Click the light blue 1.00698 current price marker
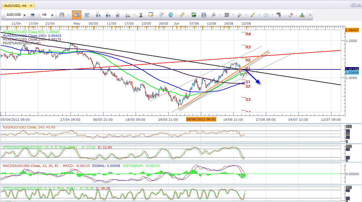 [x=352, y=73]
